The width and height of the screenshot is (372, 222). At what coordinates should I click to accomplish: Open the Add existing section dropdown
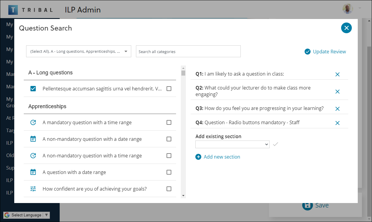[232, 144]
